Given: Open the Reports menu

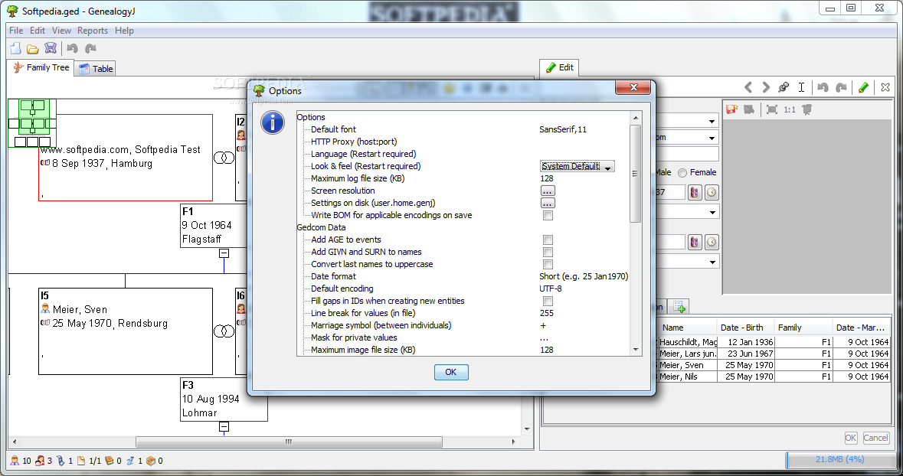Looking at the screenshot, I should point(93,31).
